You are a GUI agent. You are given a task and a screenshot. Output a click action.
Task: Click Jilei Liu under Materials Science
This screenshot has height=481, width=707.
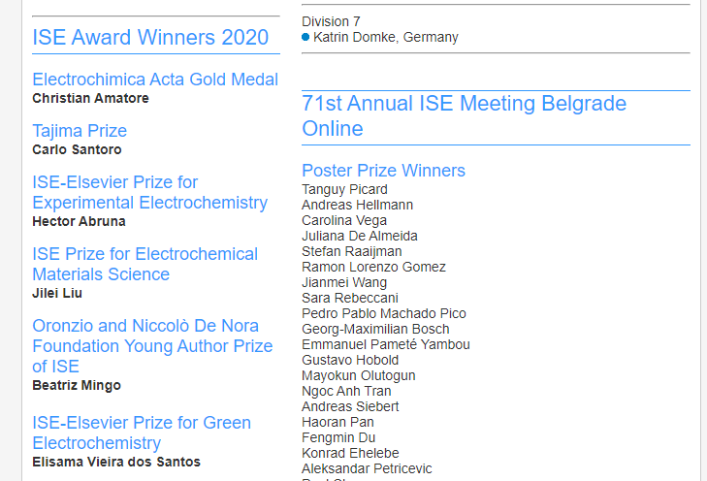(x=57, y=294)
